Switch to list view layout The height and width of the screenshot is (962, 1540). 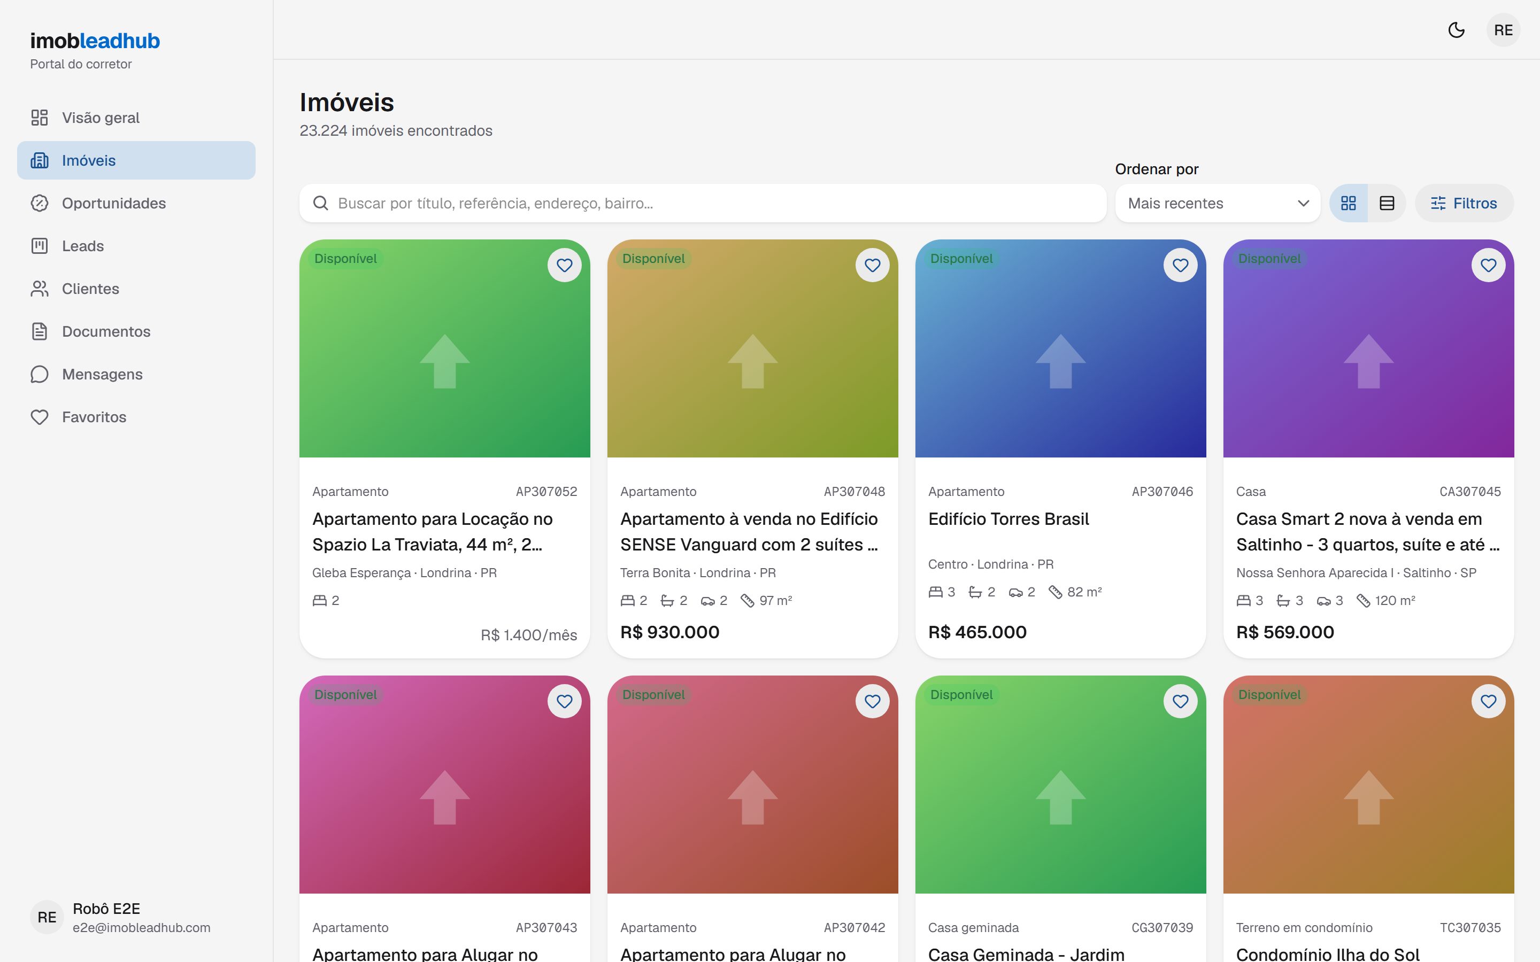tap(1387, 203)
